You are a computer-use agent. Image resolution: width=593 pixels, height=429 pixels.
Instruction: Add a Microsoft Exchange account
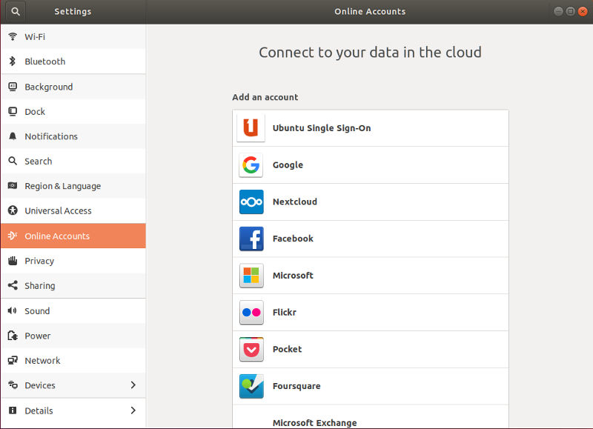pos(314,422)
